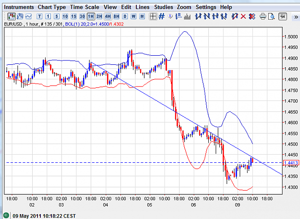This screenshot has width=300, height=219.
Task: Select the rising trend line tool
Action: (x=198, y=16)
